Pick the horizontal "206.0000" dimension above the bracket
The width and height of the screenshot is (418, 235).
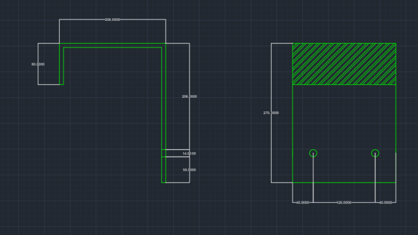pyautogui.click(x=112, y=20)
